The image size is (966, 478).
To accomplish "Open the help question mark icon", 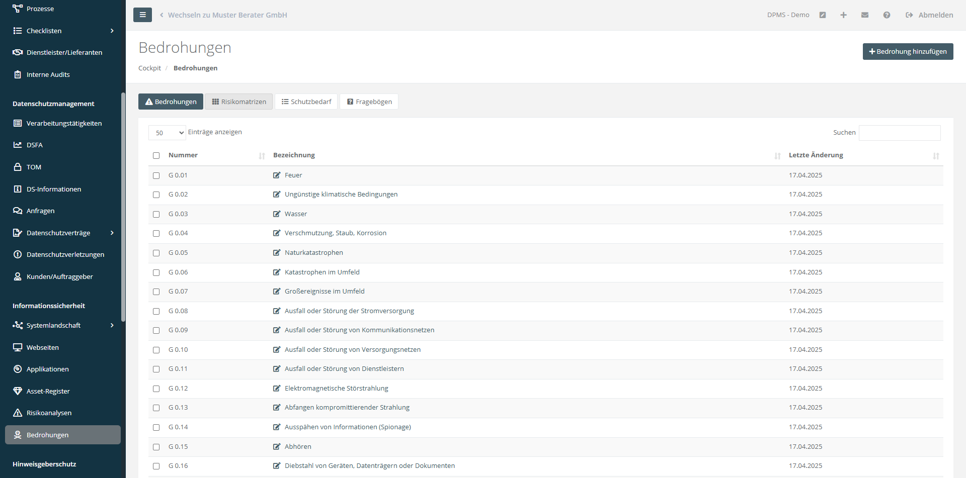I will [x=887, y=15].
